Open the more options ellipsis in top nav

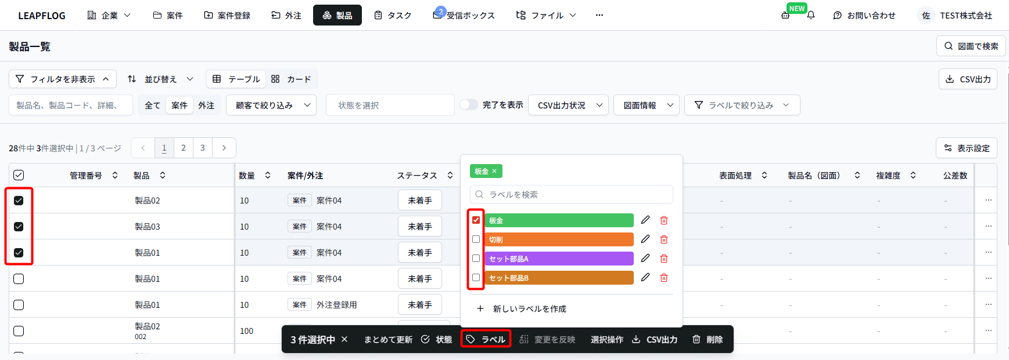(x=599, y=15)
